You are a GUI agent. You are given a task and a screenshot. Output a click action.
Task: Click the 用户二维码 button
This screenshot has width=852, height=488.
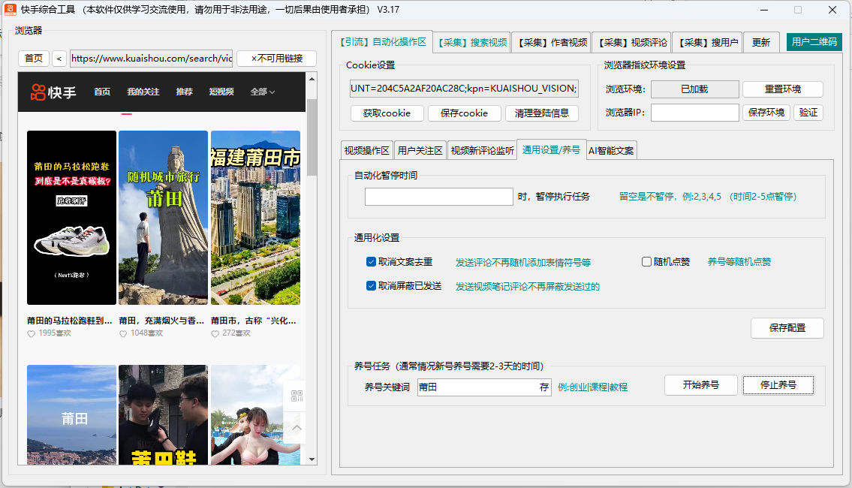click(814, 42)
